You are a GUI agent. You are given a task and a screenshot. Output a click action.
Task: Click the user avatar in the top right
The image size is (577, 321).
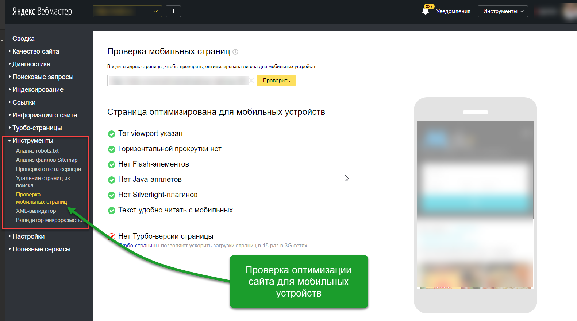(569, 11)
